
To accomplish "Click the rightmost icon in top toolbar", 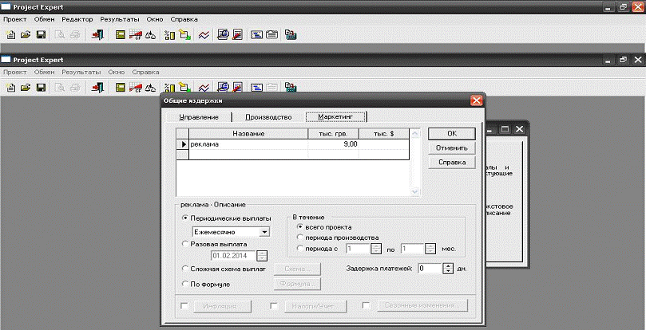I will click(291, 35).
